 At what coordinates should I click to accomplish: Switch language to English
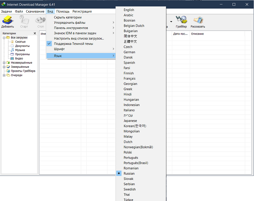[x=141, y=10]
